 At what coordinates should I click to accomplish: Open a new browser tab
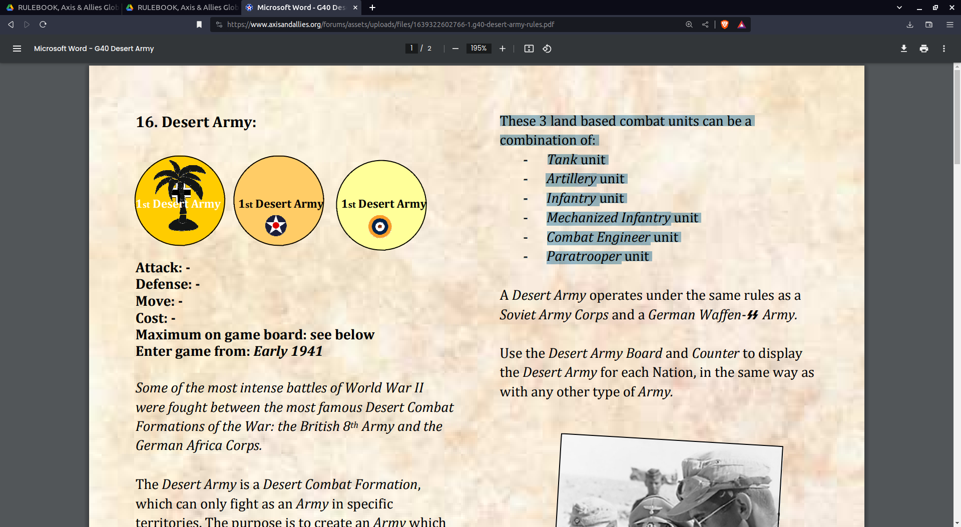(372, 8)
